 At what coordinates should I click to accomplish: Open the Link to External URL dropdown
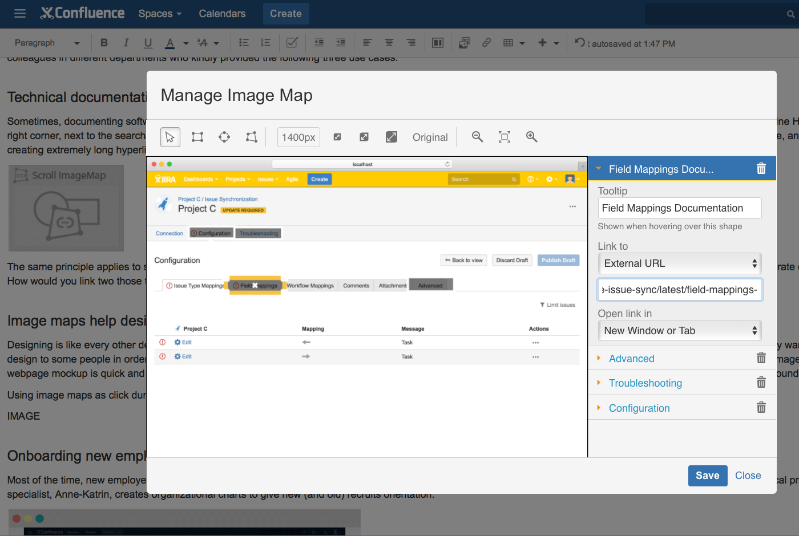pos(680,263)
